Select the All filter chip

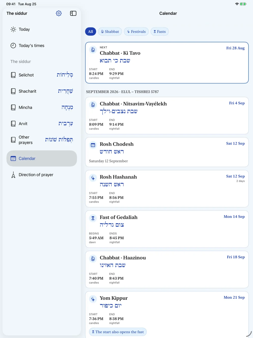point(91,32)
